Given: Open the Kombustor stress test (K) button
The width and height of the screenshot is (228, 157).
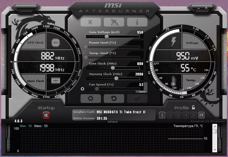Looking at the screenshot, I should [91, 22].
